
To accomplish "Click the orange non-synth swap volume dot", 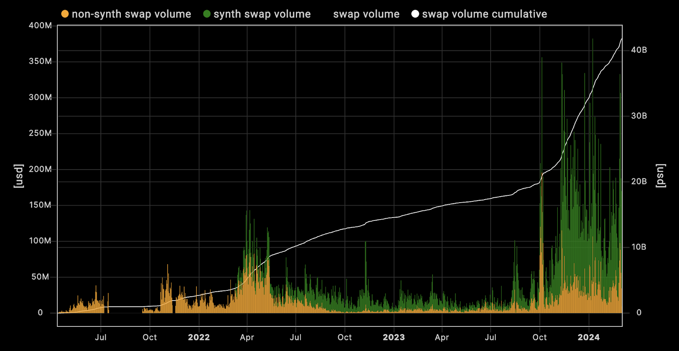I will 65,14.
